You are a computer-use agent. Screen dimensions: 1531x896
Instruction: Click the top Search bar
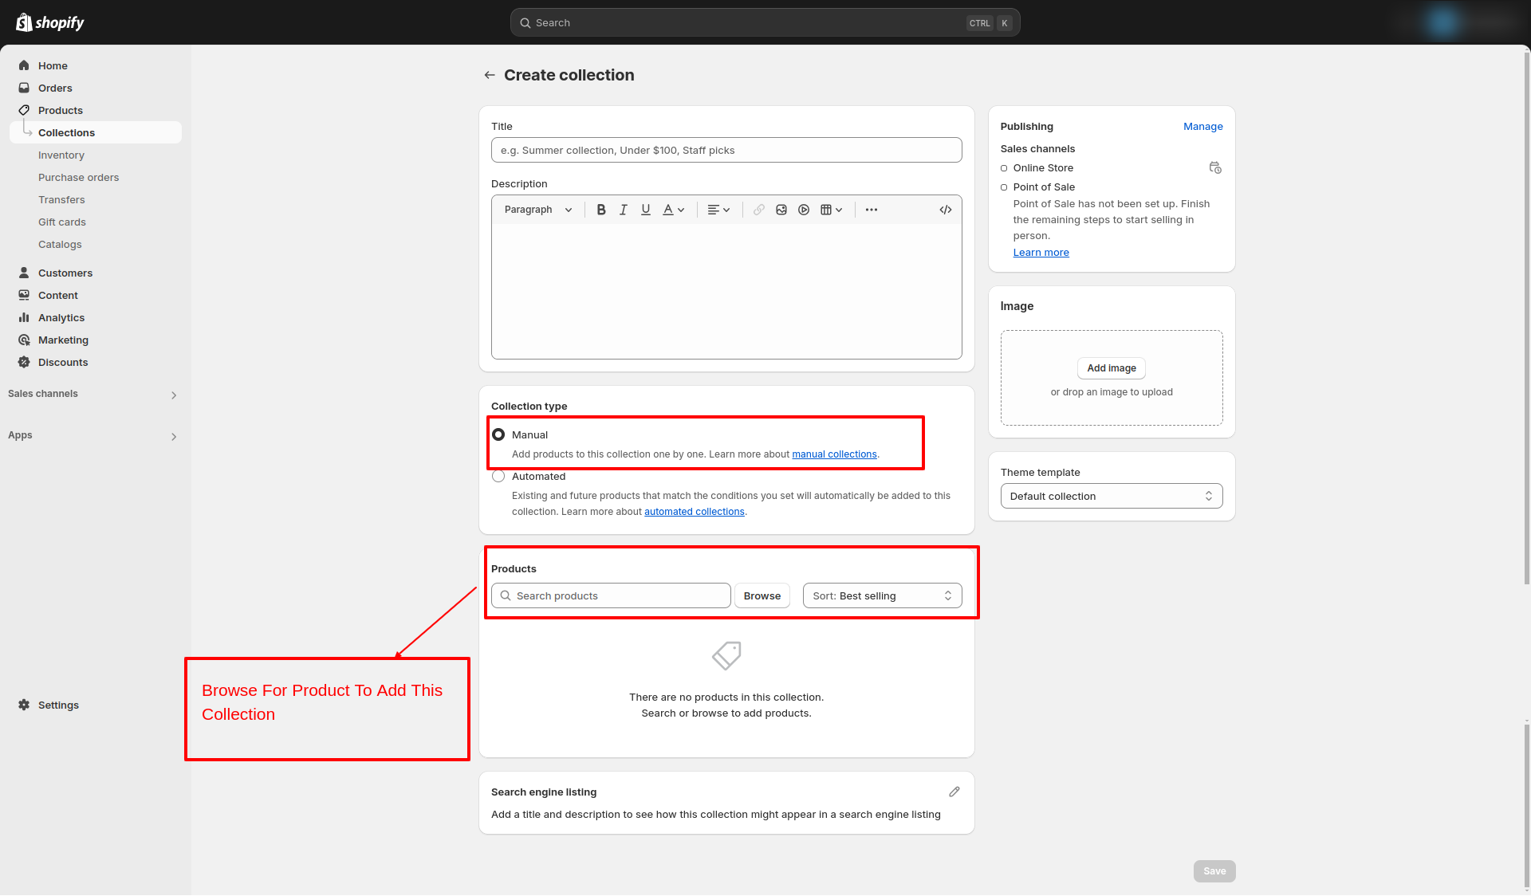765,22
